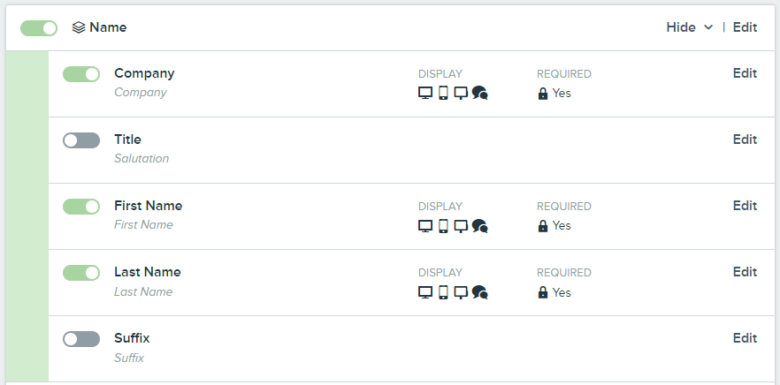780x385 pixels.
Task: Click the lock icon in First Name row
Action: pos(543,226)
